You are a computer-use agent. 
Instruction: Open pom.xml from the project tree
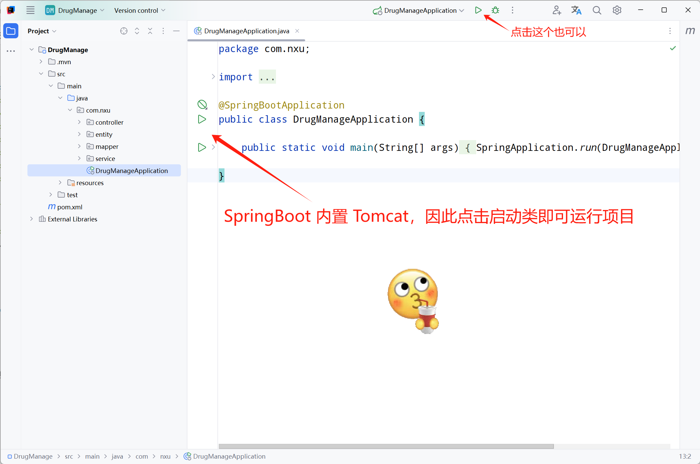click(x=69, y=207)
